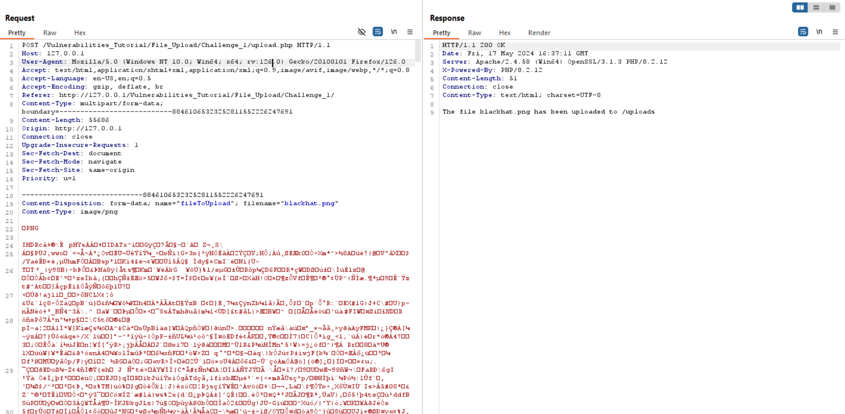
Task: Click the Accept-Language header line
Action: [x=86, y=79]
